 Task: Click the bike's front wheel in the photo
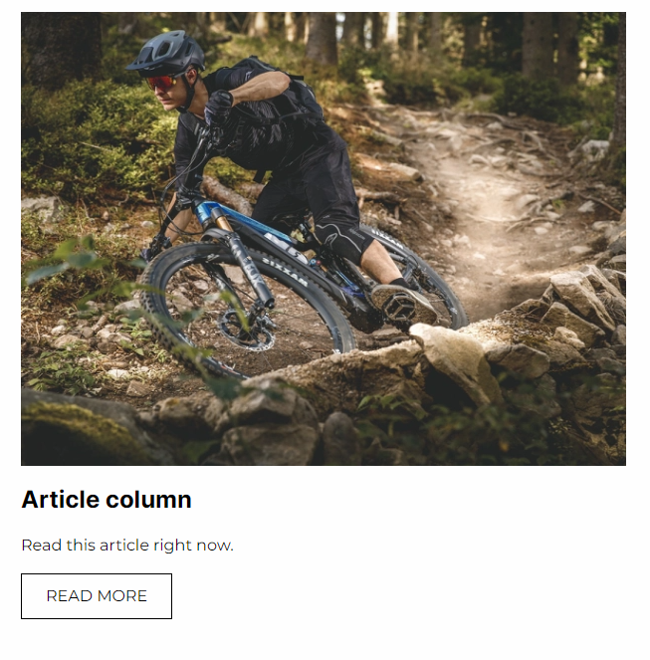pos(246,312)
